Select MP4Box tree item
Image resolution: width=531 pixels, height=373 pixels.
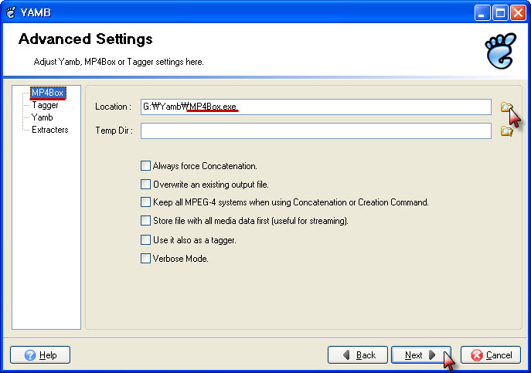pyautogui.click(x=48, y=93)
